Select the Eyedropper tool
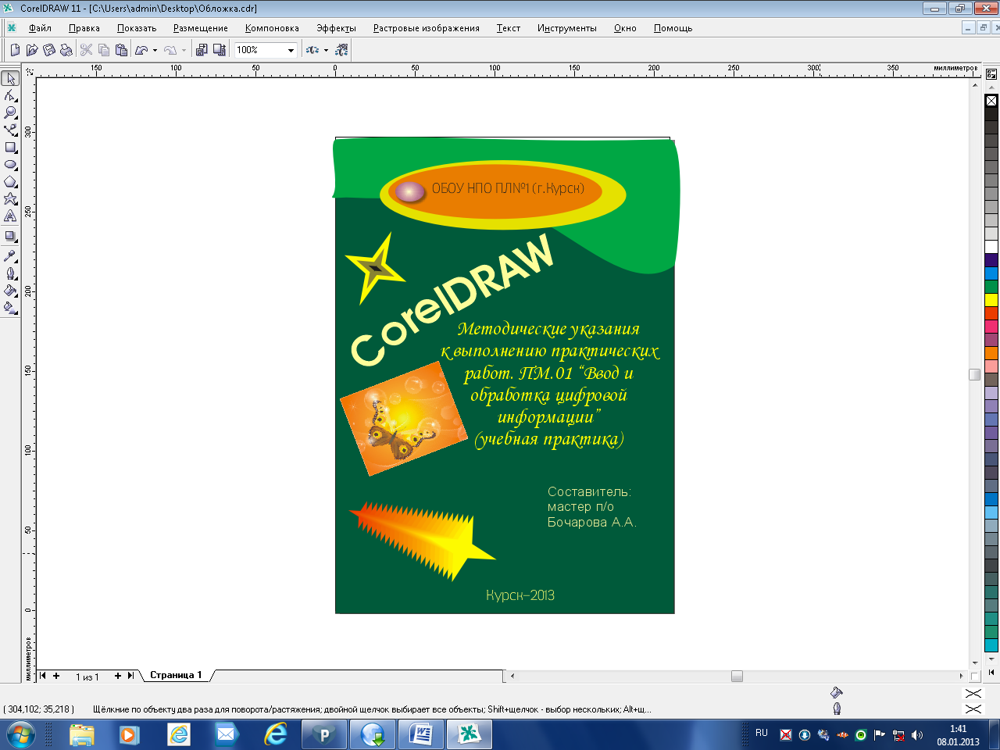Screen dimensions: 1000x750 [10, 256]
